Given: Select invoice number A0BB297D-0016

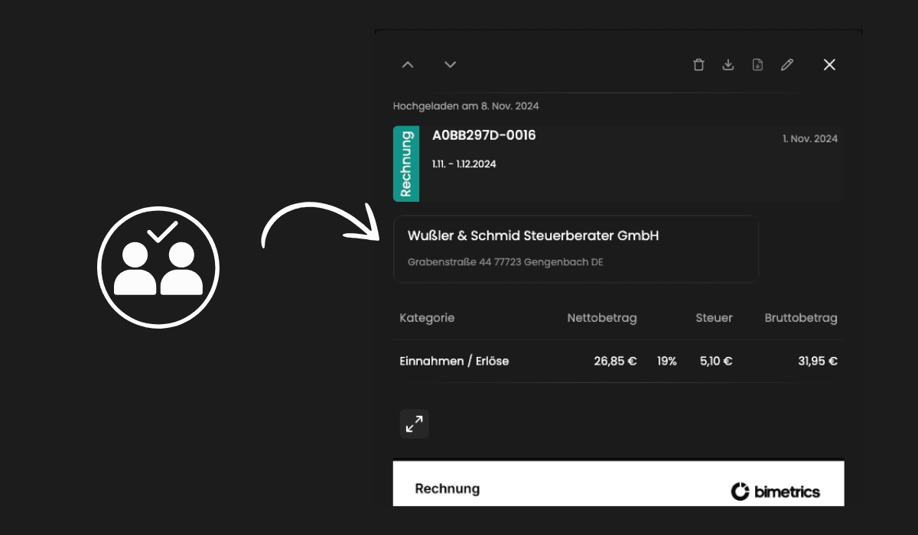Looking at the screenshot, I should click(483, 135).
